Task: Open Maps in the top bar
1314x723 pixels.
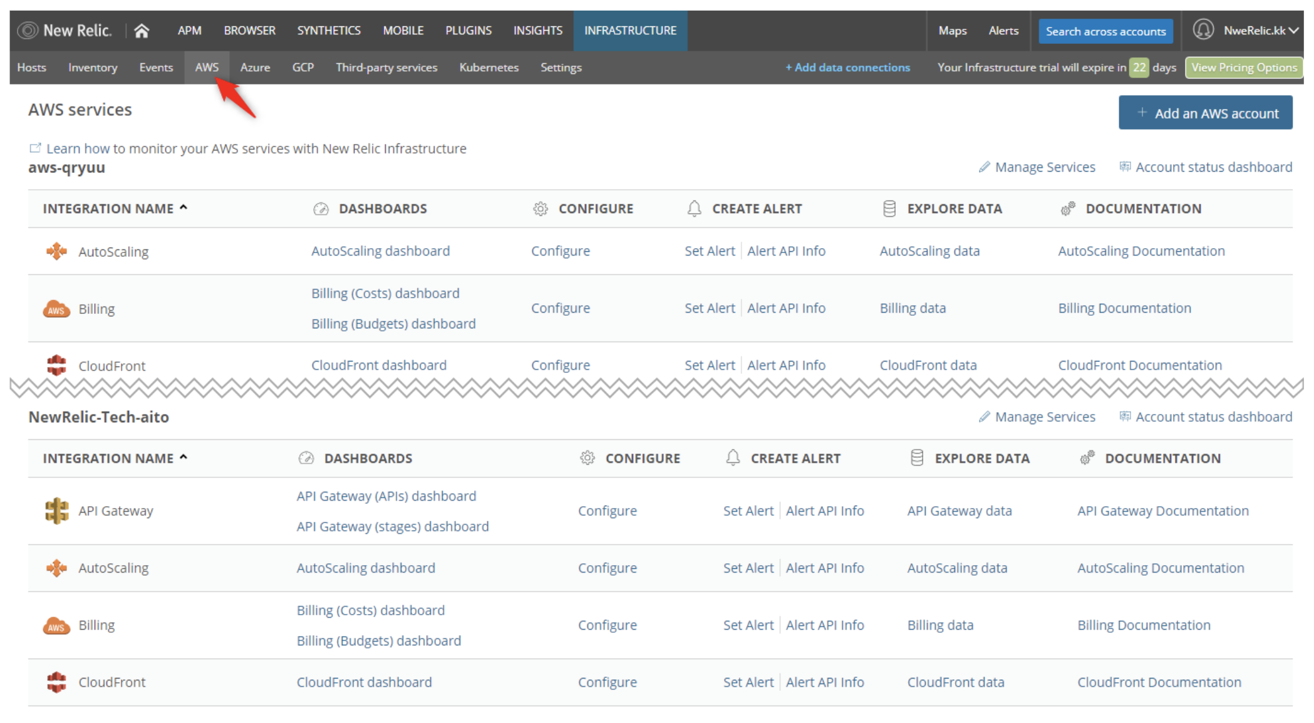Action: tap(952, 30)
